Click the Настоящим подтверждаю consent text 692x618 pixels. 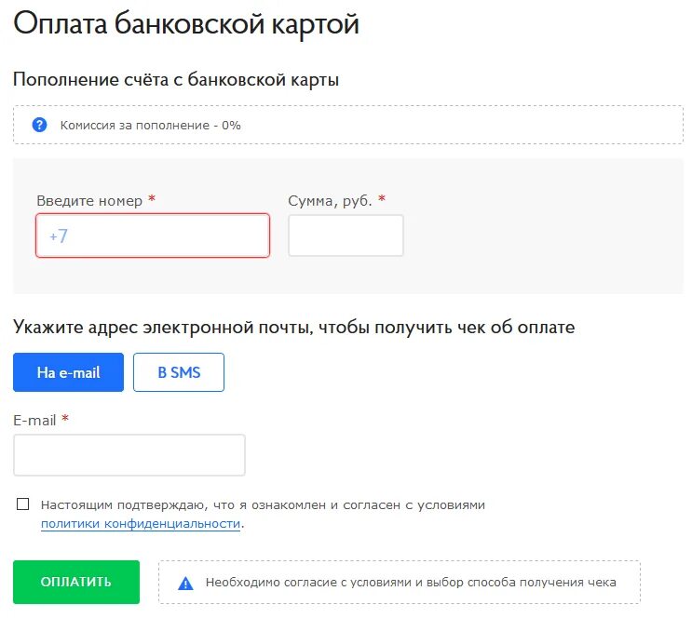pyautogui.click(x=263, y=505)
